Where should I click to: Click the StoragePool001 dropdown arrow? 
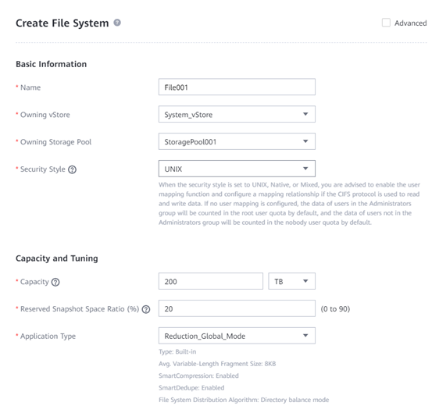(x=305, y=141)
